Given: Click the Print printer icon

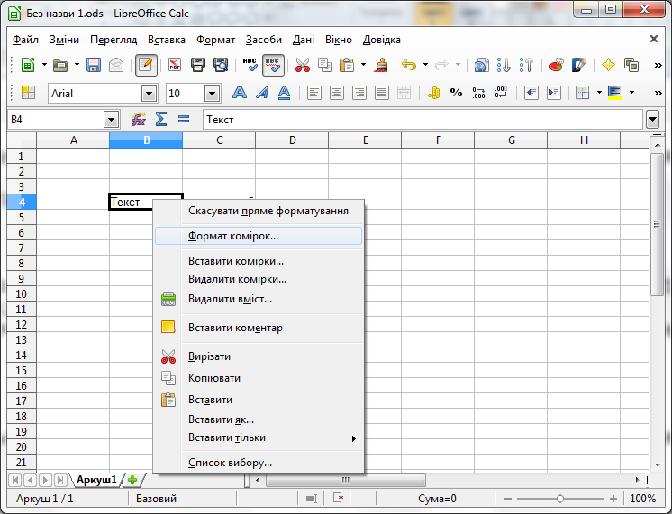Looking at the screenshot, I should pos(197,65).
